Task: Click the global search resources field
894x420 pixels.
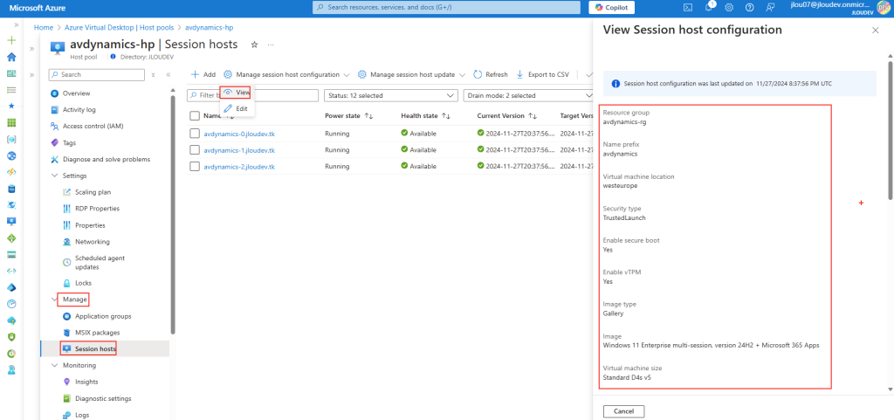Action: [448, 7]
